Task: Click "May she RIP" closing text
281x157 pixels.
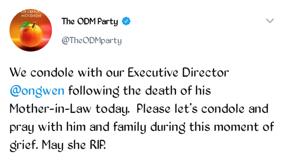Action: click(x=74, y=145)
